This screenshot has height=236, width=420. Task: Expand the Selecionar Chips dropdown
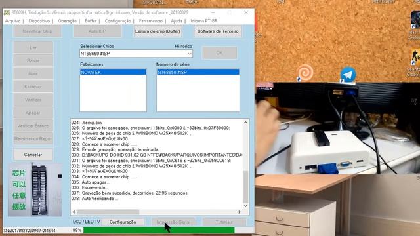click(190, 54)
